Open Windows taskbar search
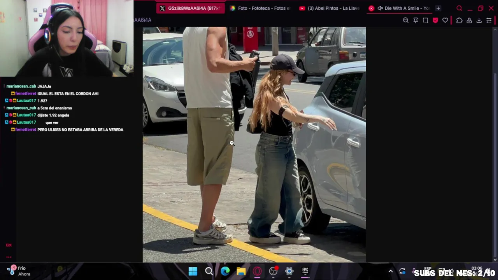Image resolution: width=498 pixels, height=280 pixels. pyautogui.click(x=209, y=271)
